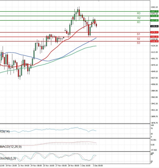Click the R3 resistance label

coord(139,13)
